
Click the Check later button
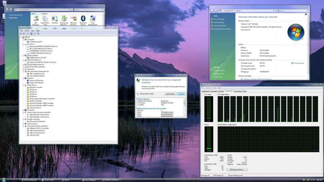tap(170, 94)
